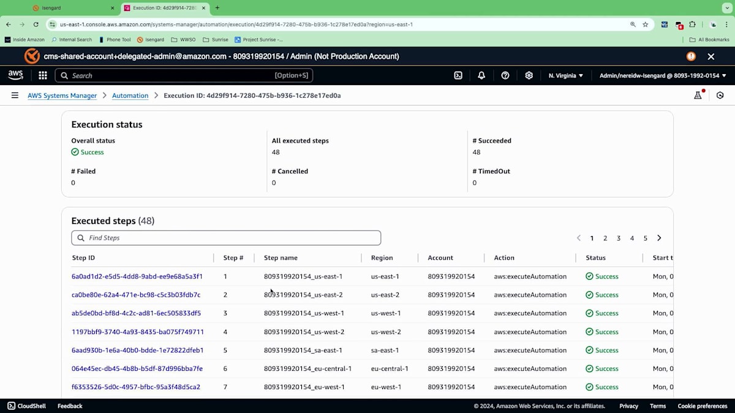735x413 pixels.
Task: Sort by Step # column header
Action: (x=233, y=258)
